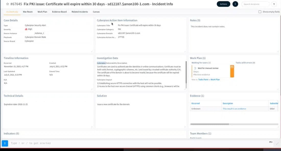Viewport: 281px width, 151px height.
Task: Open the Evidence Board tab
Action: (59, 12)
